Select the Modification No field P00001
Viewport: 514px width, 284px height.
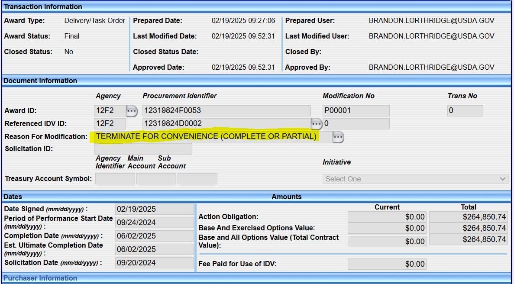point(356,111)
